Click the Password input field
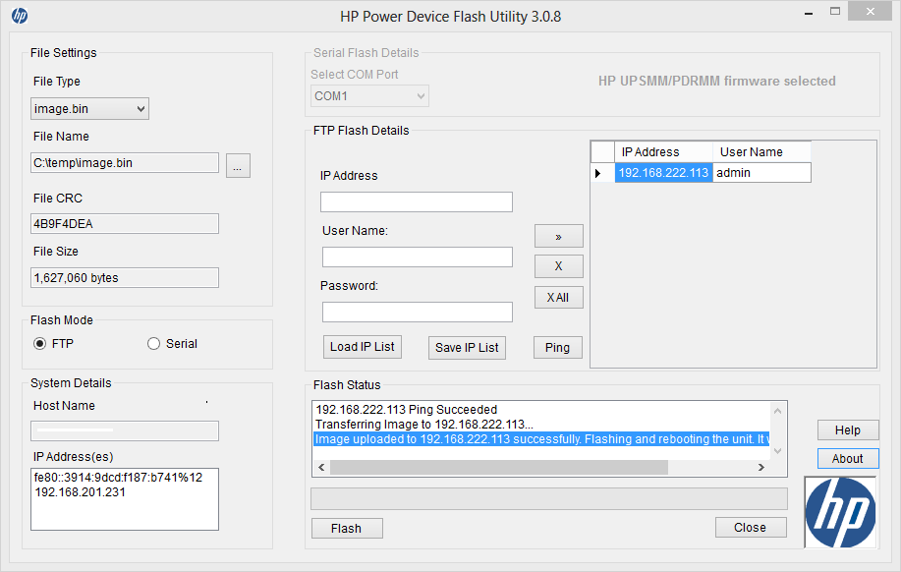The image size is (901, 572). coord(418,313)
